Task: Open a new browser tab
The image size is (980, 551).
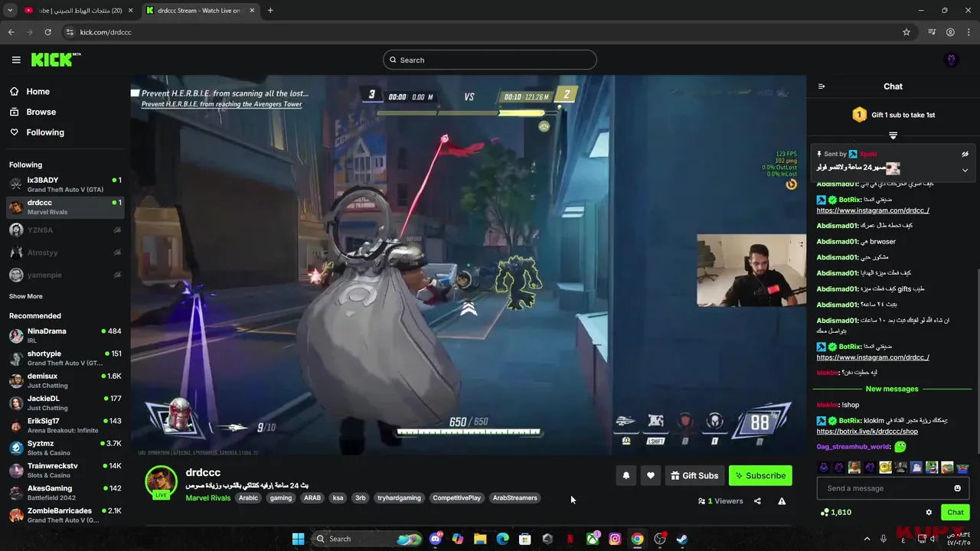Action: coord(270,11)
